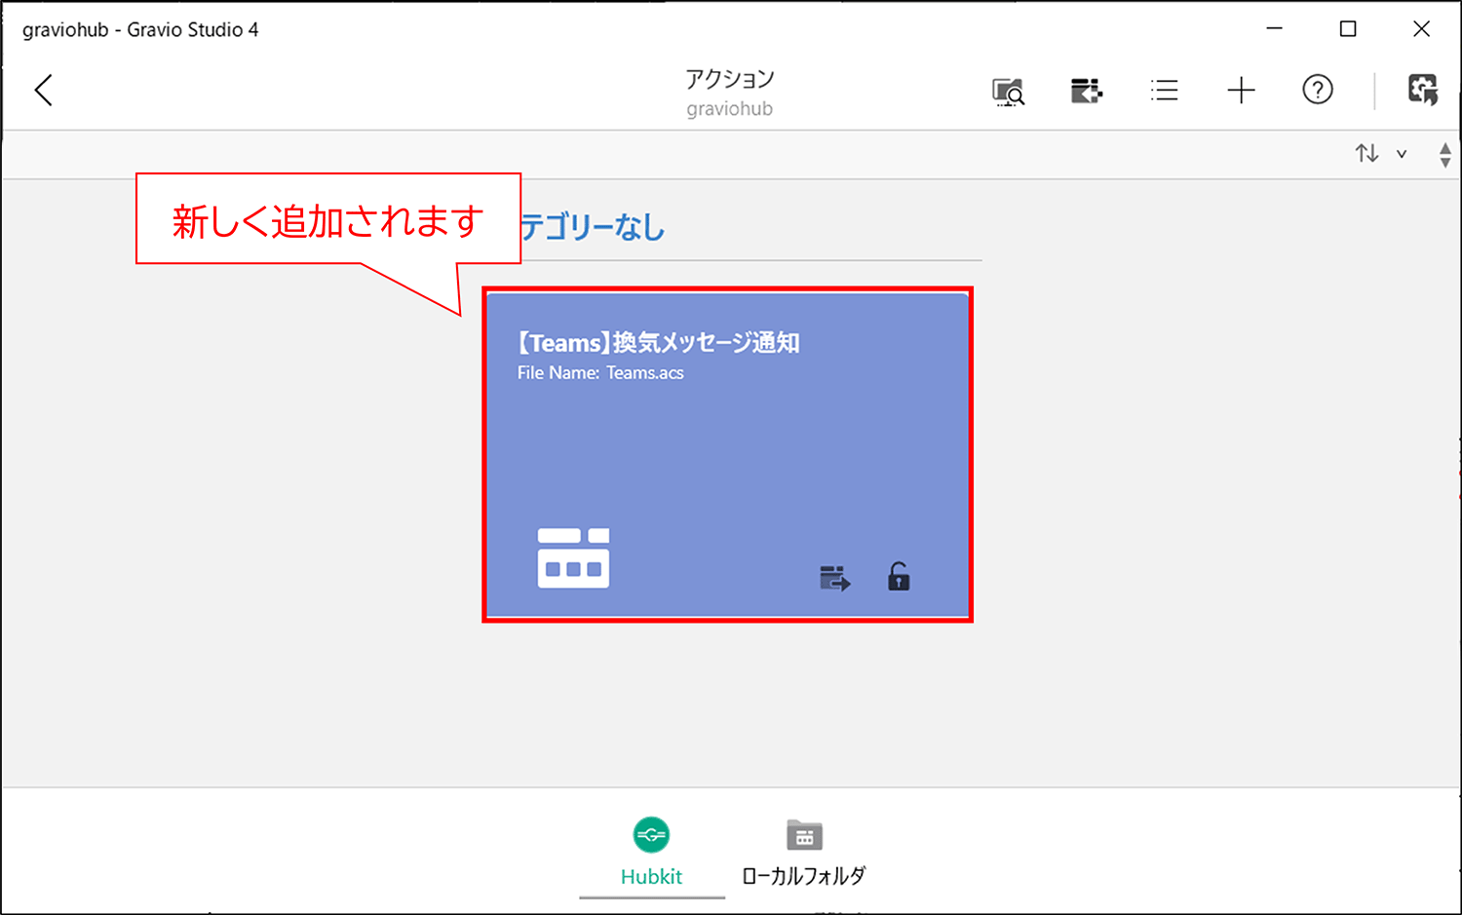Viewport: 1462px width, 915px height.
Task: Click the scrollbar up arrow
Action: (x=1445, y=147)
